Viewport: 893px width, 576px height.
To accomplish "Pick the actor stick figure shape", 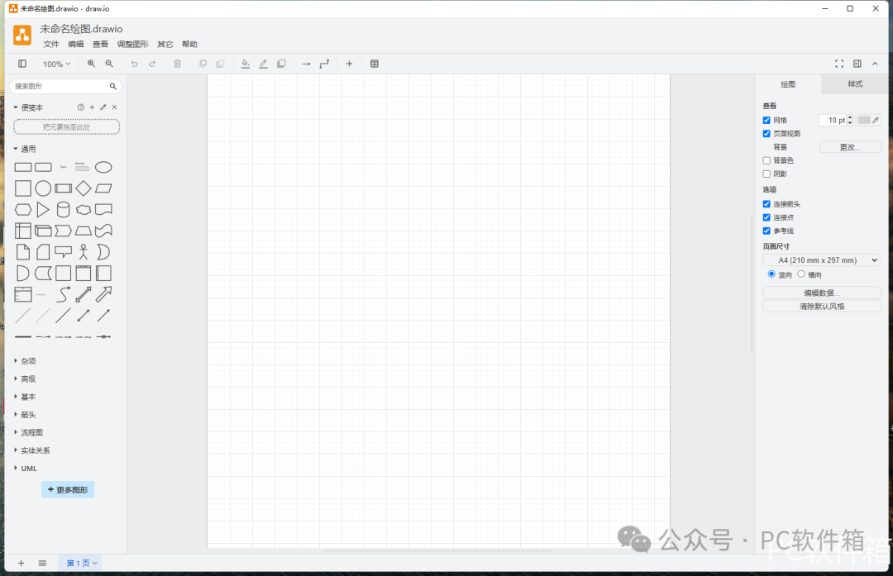I will pyautogui.click(x=84, y=252).
